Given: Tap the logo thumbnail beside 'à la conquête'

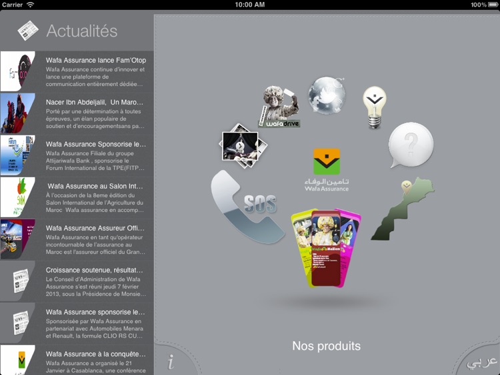Looking at the screenshot, I should pyautogui.click(x=17, y=360).
